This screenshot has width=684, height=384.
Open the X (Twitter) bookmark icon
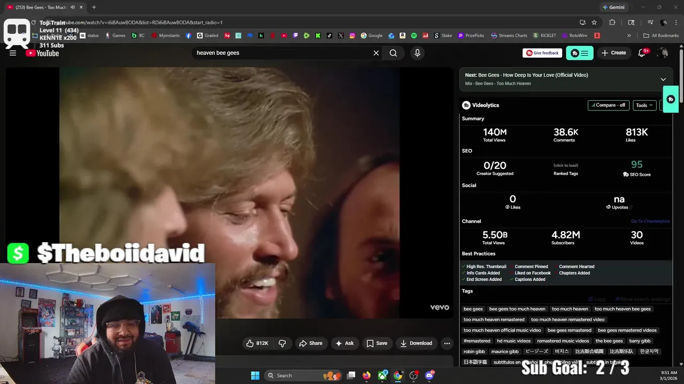(340, 36)
